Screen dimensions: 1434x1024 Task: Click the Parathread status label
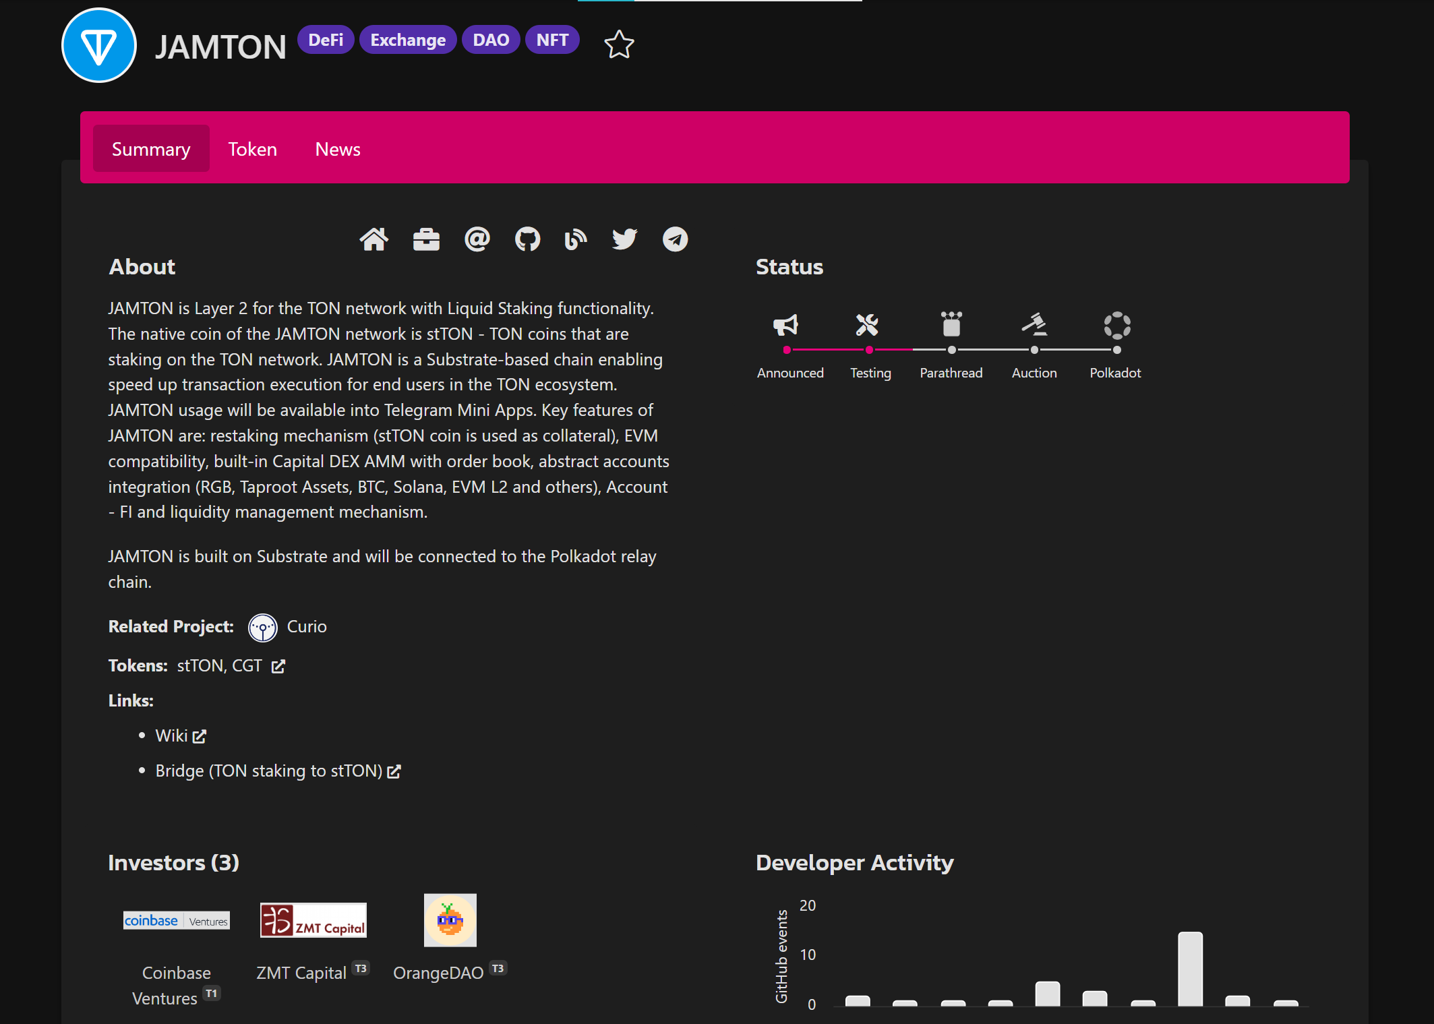(x=951, y=373)
